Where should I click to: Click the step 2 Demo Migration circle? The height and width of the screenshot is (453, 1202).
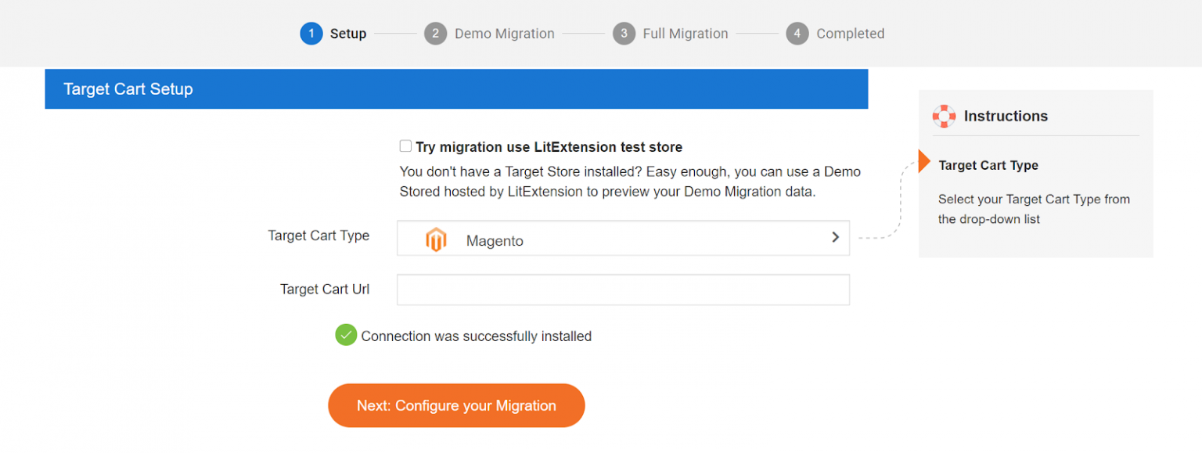(436, 33)
